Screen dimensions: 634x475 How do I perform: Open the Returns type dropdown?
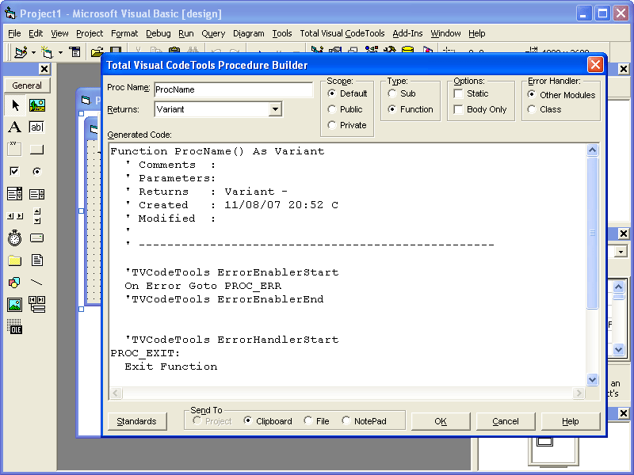point(275,109)
